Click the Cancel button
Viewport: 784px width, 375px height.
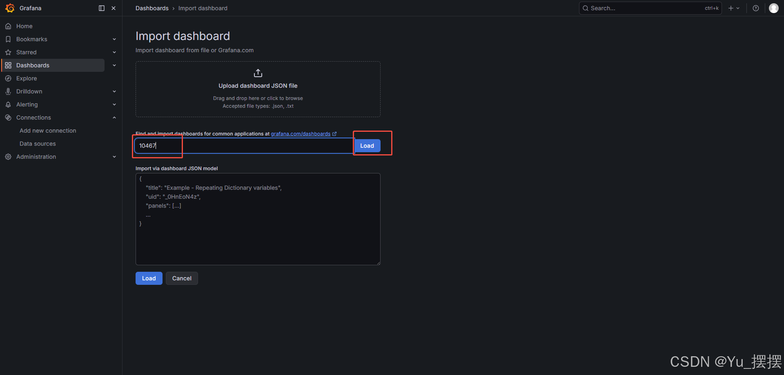click(182, 278)
